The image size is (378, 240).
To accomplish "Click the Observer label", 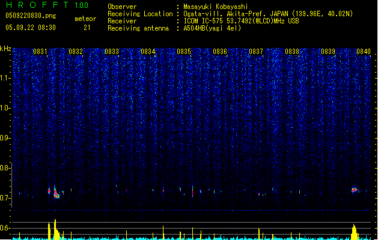I will pyautogui.click(x=122, y=7).
